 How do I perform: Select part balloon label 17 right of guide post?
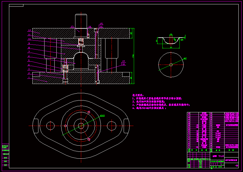[123, 61]
